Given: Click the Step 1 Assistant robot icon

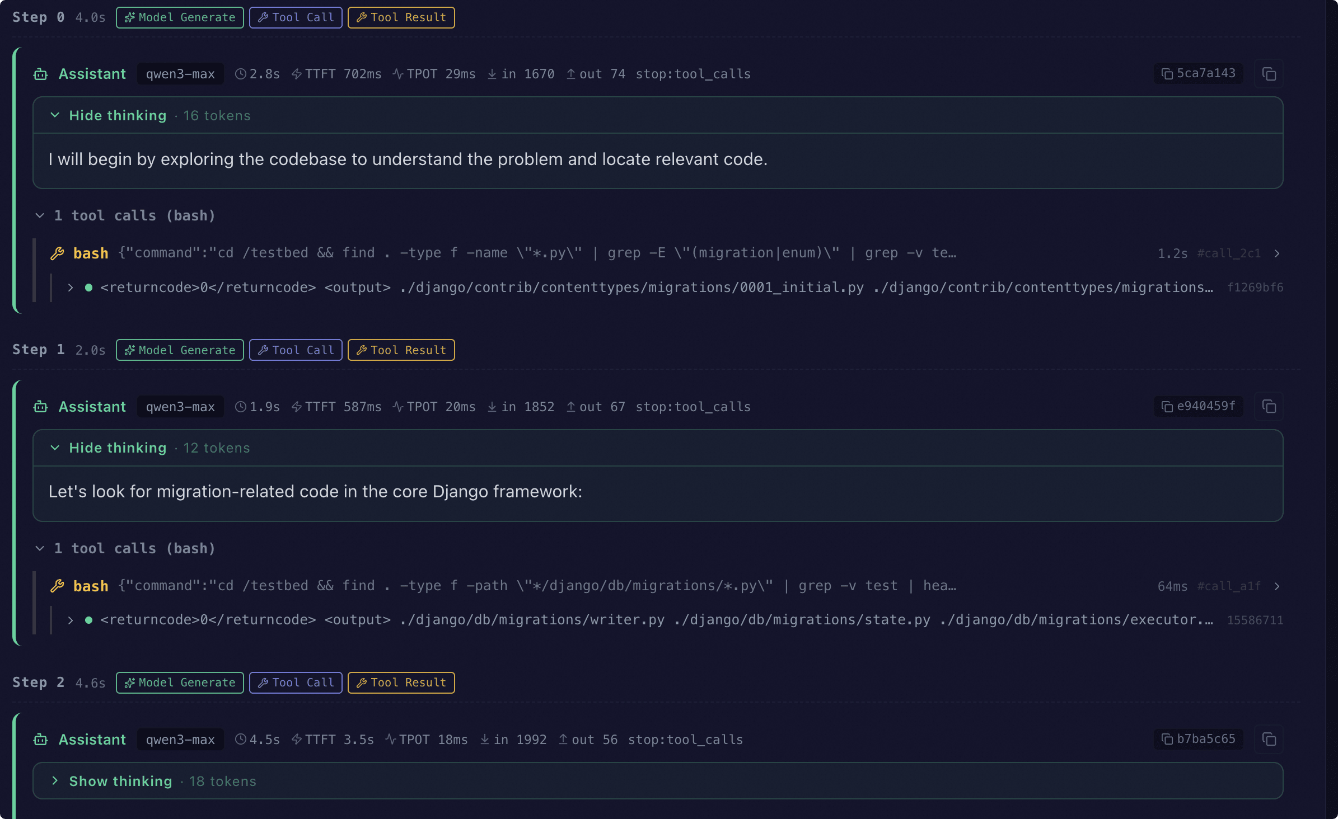Looking at the screenshot, I should (x=41, y=407).
